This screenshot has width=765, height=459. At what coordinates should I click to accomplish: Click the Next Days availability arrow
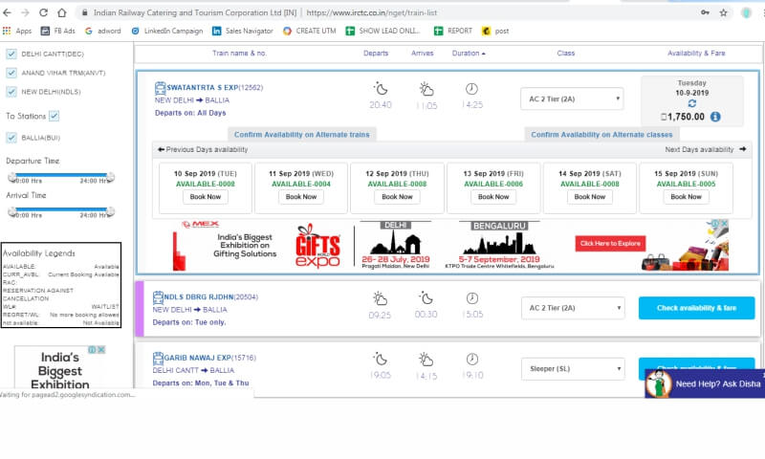click(x=743, y=149)
